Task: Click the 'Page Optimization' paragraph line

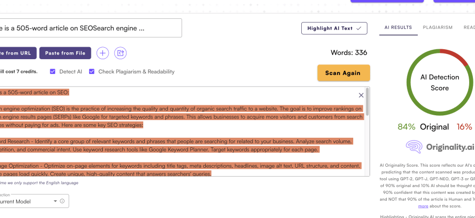Action: 180,166
